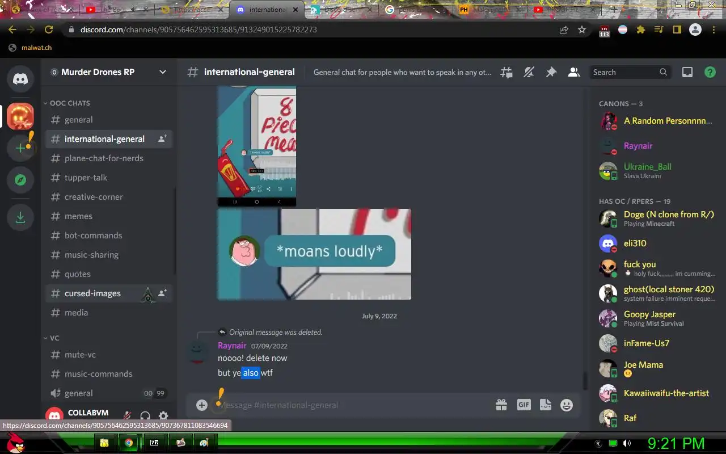
Task: Unmute microphone in user panel
Action: pos(128,416)
